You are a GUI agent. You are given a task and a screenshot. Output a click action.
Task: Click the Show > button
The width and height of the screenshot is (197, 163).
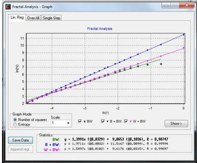pos(176,123)
